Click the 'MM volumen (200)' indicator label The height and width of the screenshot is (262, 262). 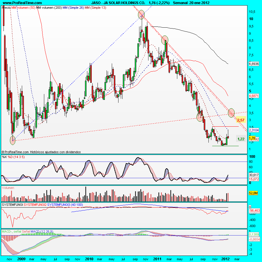coord(49,8)
